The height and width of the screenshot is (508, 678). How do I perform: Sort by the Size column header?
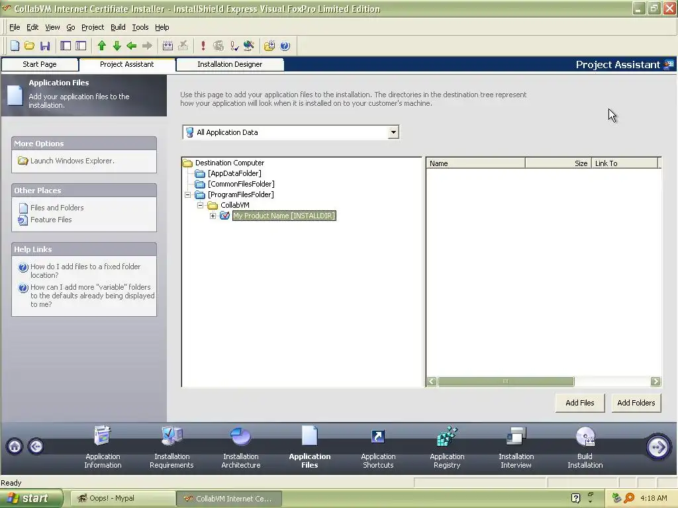click(x=558, y=163)
